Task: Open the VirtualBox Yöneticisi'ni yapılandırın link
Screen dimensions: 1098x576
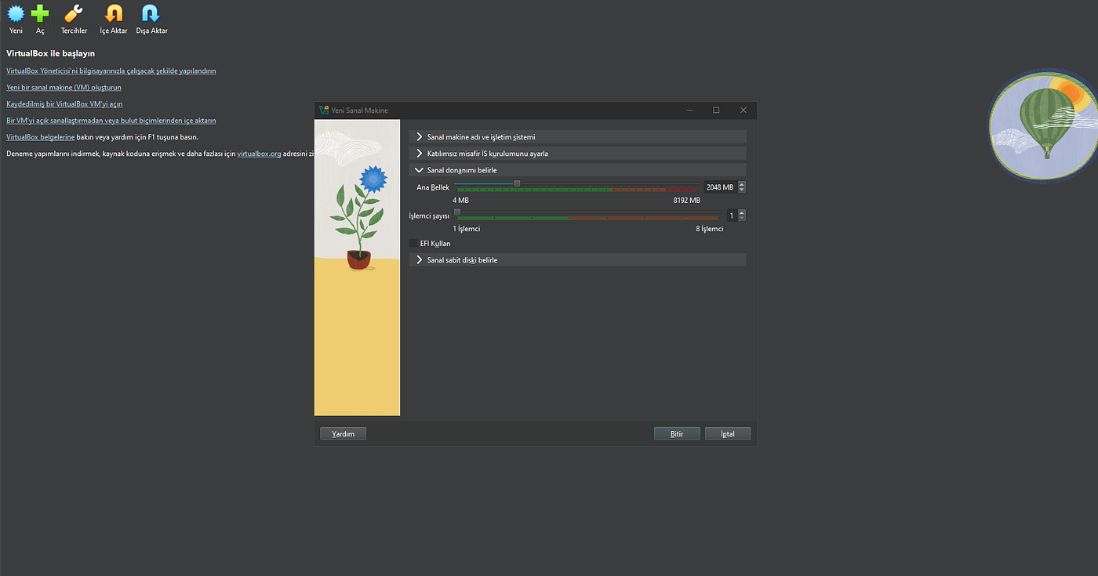Action: pyautogui.click(x=111, y=71)
